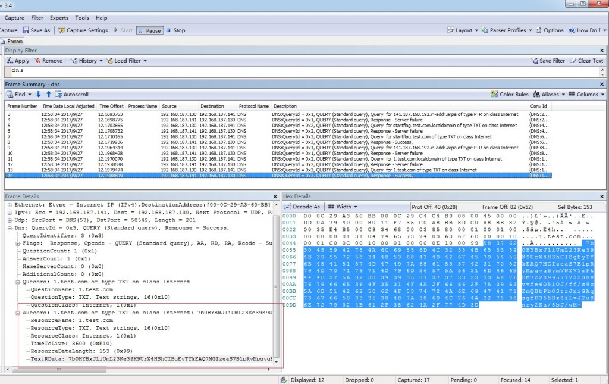Screen dimensions: 609x384
Task: Close the Frame Summary panel
Action: point(602,85)
